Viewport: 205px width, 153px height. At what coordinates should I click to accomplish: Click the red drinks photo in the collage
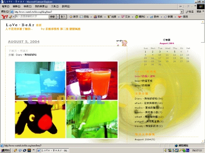tap(92, 80)
